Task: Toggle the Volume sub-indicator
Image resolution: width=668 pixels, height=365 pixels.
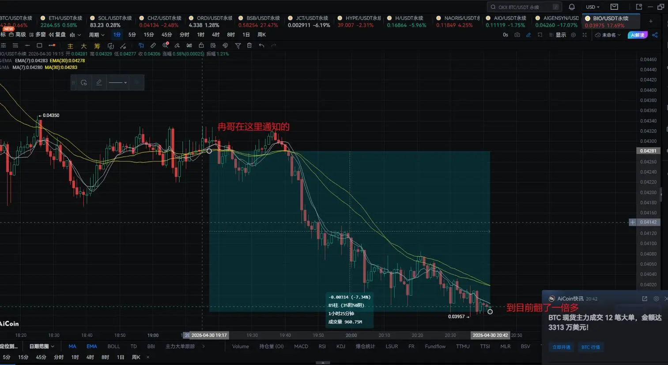Action: (x=241, y=346)
